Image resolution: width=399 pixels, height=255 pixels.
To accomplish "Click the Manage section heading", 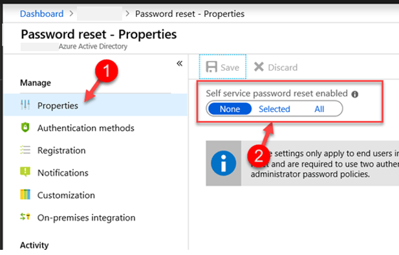I will tap(36, 83).
